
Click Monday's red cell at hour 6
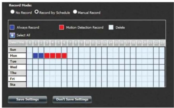(64, 56)
